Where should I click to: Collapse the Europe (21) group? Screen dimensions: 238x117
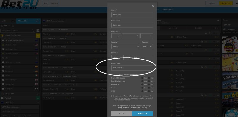[x=38, y=102]
